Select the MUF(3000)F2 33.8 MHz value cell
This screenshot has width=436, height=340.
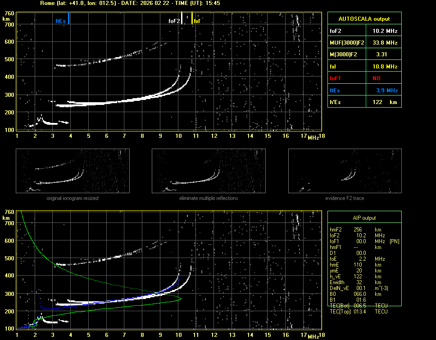coord(385,43)
